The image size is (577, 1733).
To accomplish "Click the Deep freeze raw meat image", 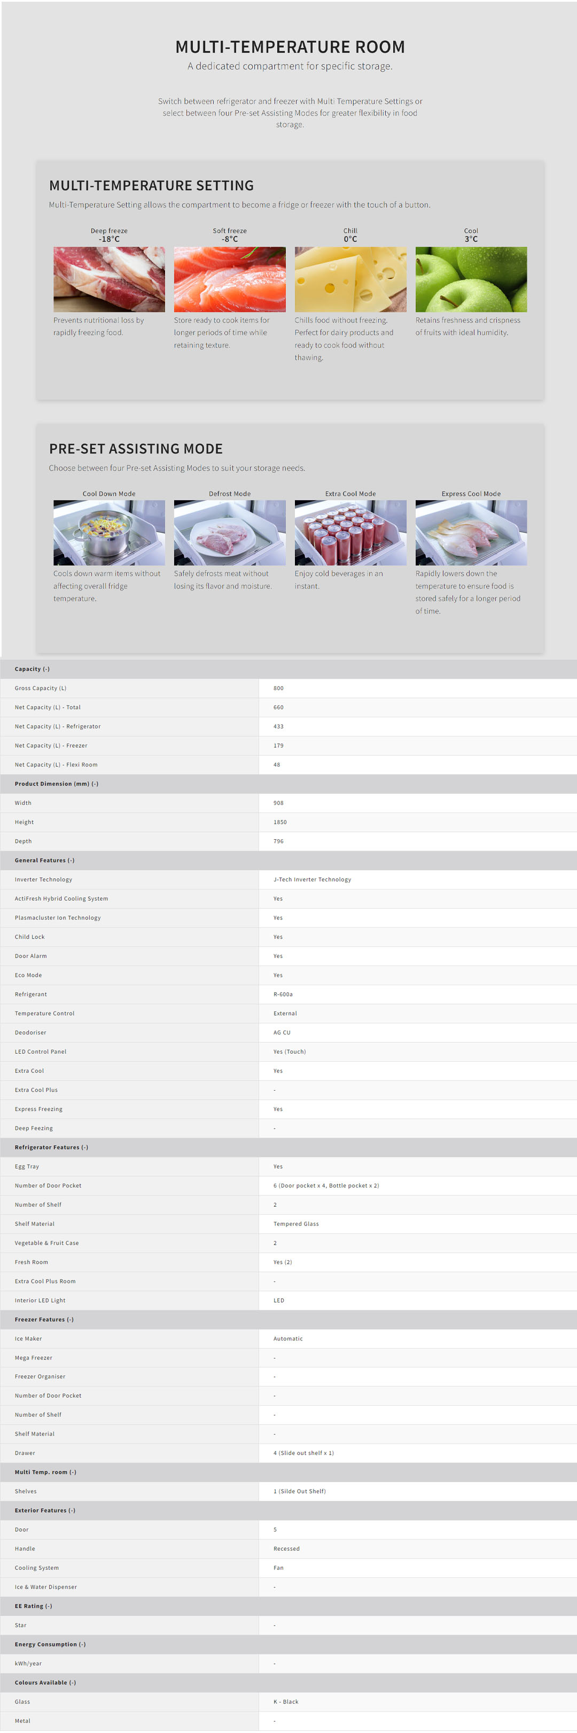I will 109,279.
